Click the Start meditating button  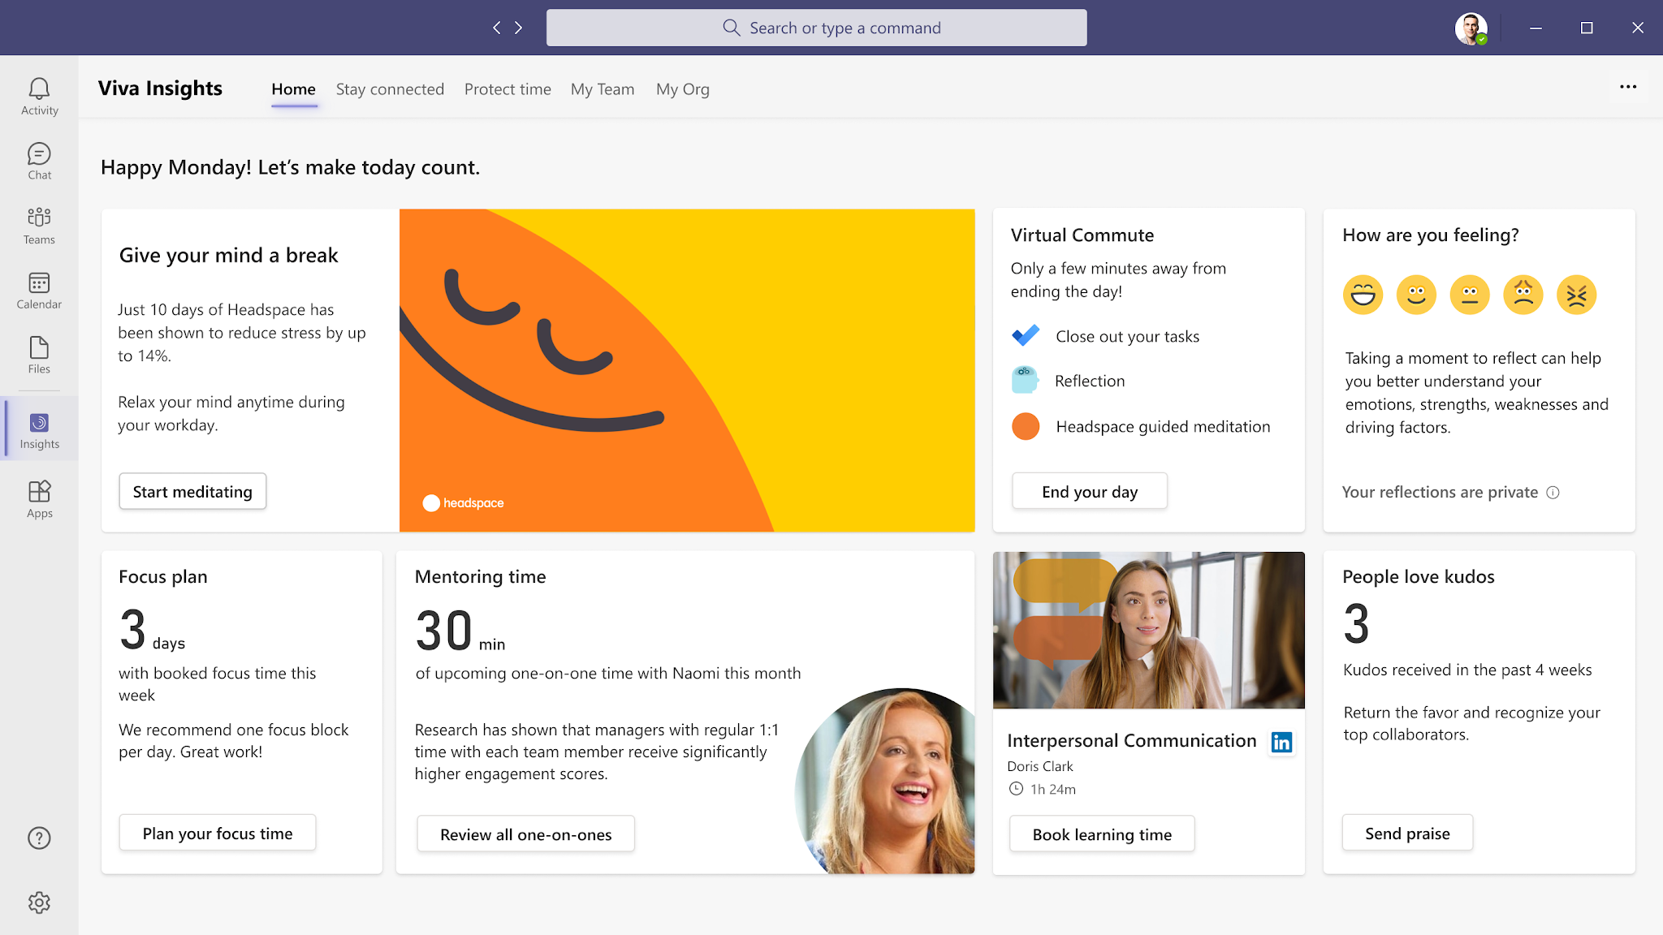[x=192, y=491]
